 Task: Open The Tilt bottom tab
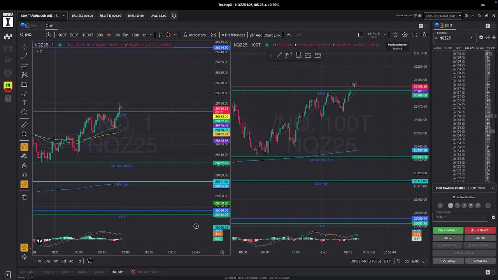pyautogui.click(x=117, y=272)
